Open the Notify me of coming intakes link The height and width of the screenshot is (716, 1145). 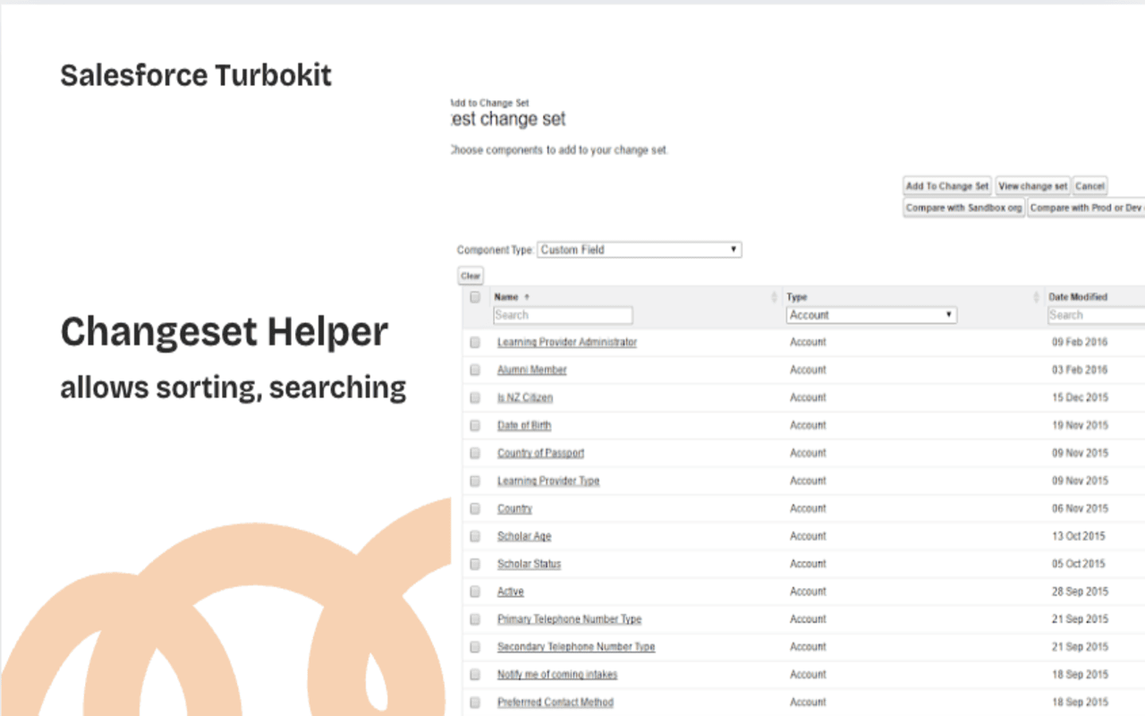(x=557, y=676)
